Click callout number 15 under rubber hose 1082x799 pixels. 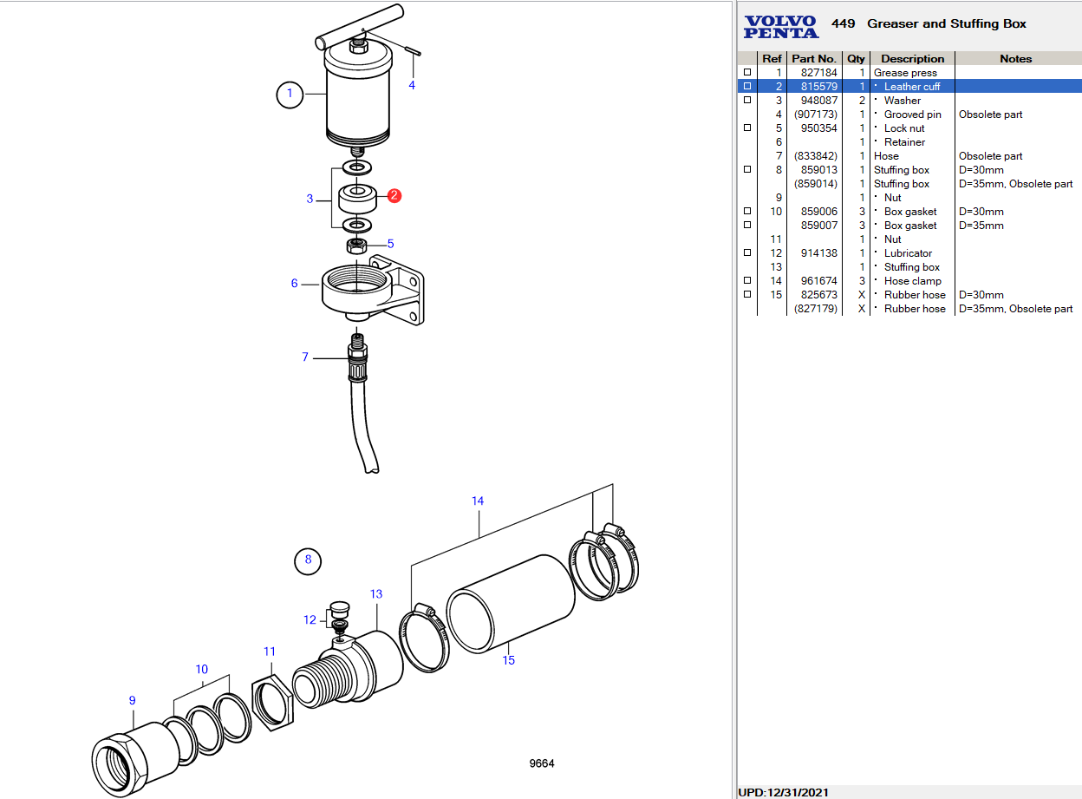(x=509, y=660)
